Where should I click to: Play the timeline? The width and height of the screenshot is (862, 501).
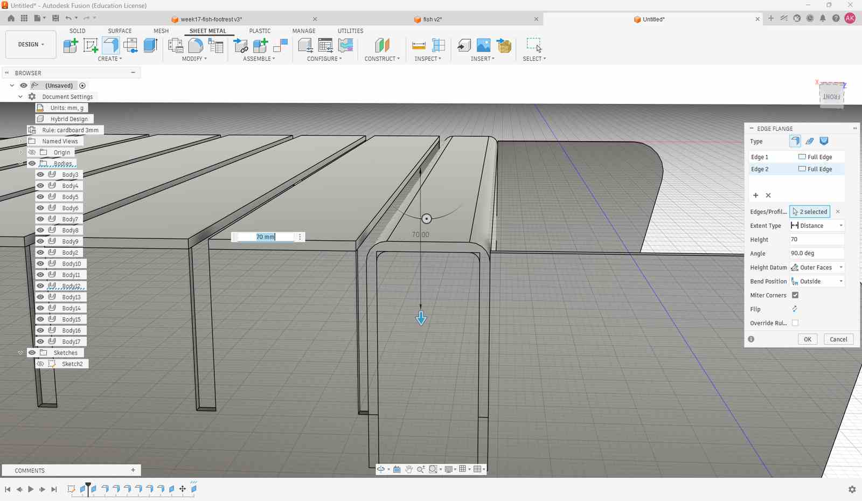point(31,489)
